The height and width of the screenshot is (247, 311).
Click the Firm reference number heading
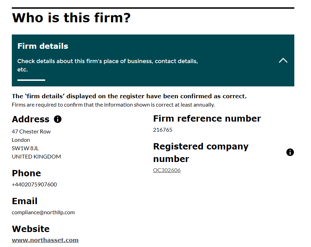pos(207,118)
